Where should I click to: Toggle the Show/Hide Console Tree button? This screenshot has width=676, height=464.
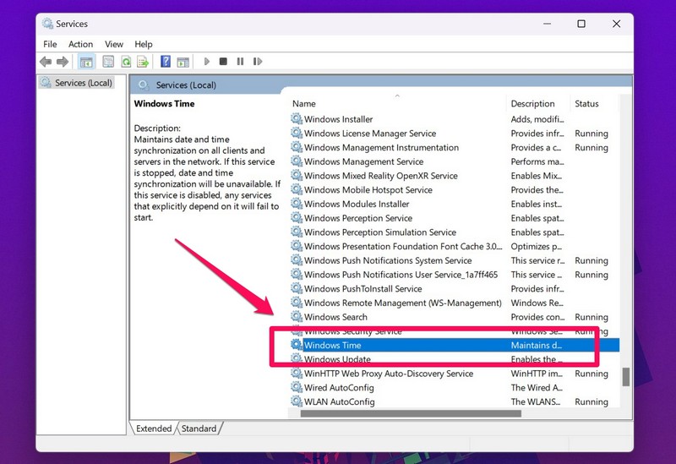point(86,62)
